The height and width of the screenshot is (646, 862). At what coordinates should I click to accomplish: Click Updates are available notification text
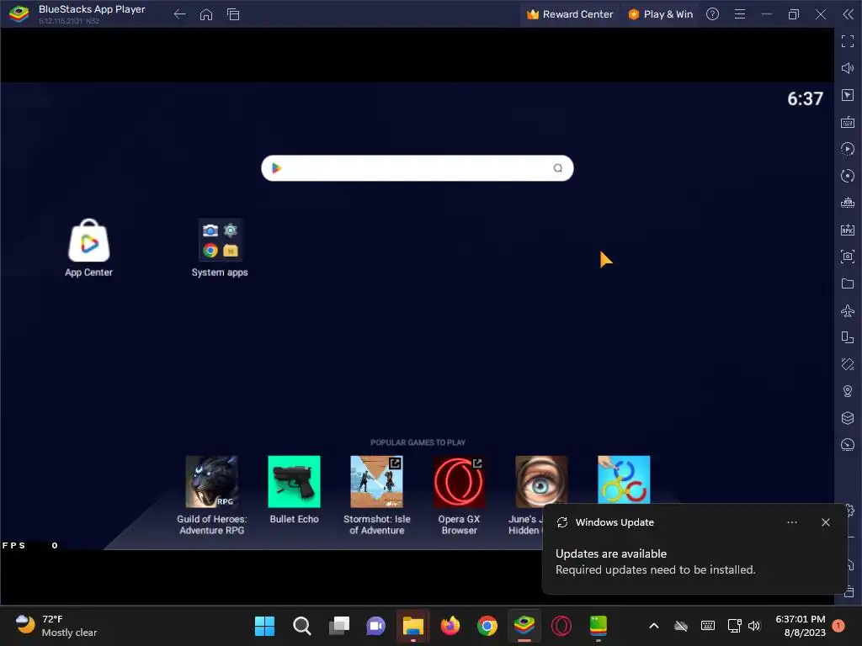pyautogui.click(x=611, y=553)
